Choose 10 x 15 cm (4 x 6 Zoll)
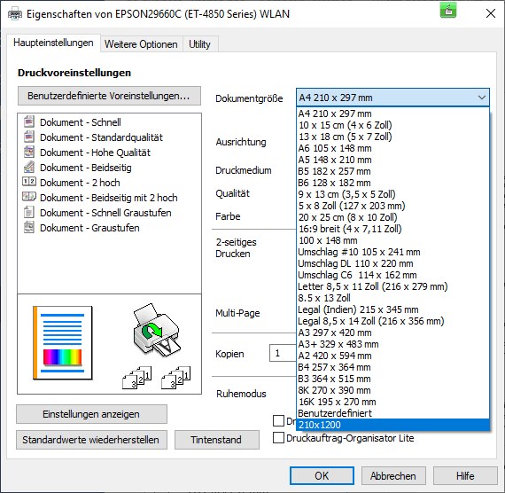Image resolution: width=505 pixels, height=493 pixels. pyautogui.click(x=392, y=125)
